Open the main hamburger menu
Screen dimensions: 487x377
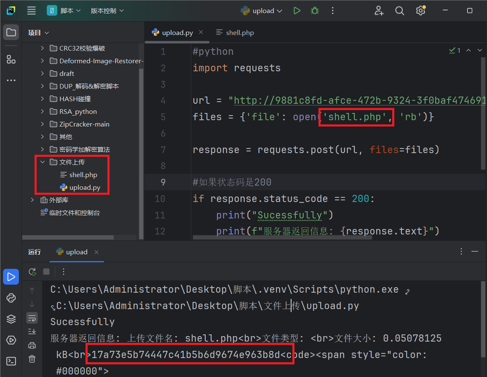coord(31,11)
